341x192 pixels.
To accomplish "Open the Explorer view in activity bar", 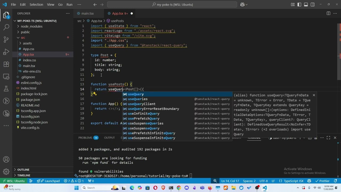I will click(x=6, y=15).
